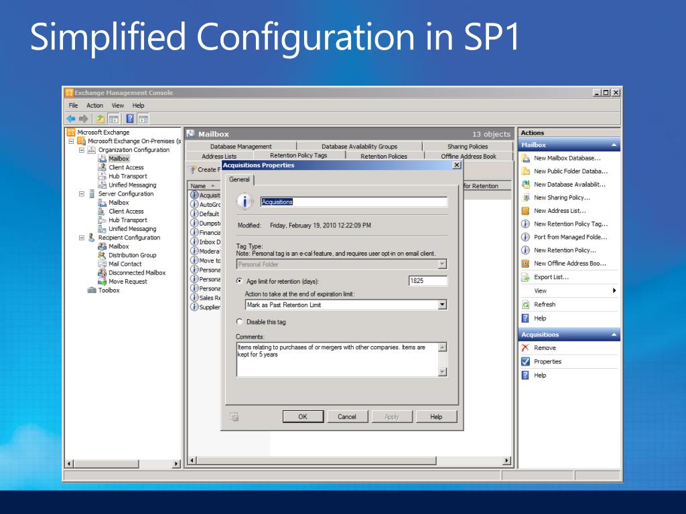Click the Properties checkmark icon
This screenshot has height=514, width=686.
[x=526, y=361]
